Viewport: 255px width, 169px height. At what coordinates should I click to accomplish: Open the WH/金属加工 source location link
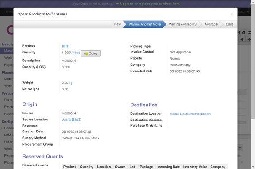71,120
